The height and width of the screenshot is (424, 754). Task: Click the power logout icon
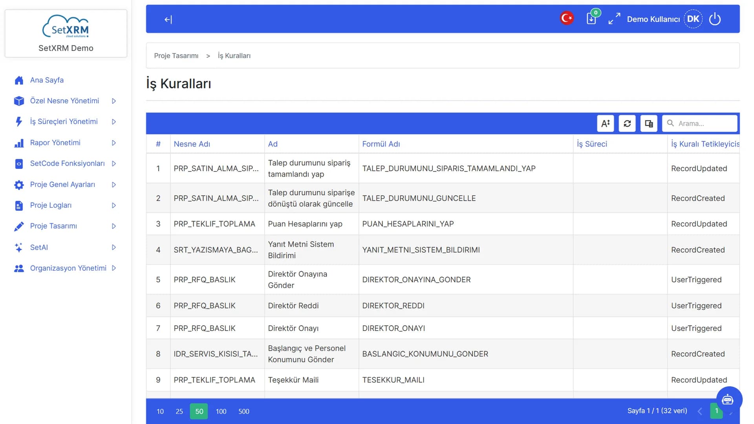715,19
